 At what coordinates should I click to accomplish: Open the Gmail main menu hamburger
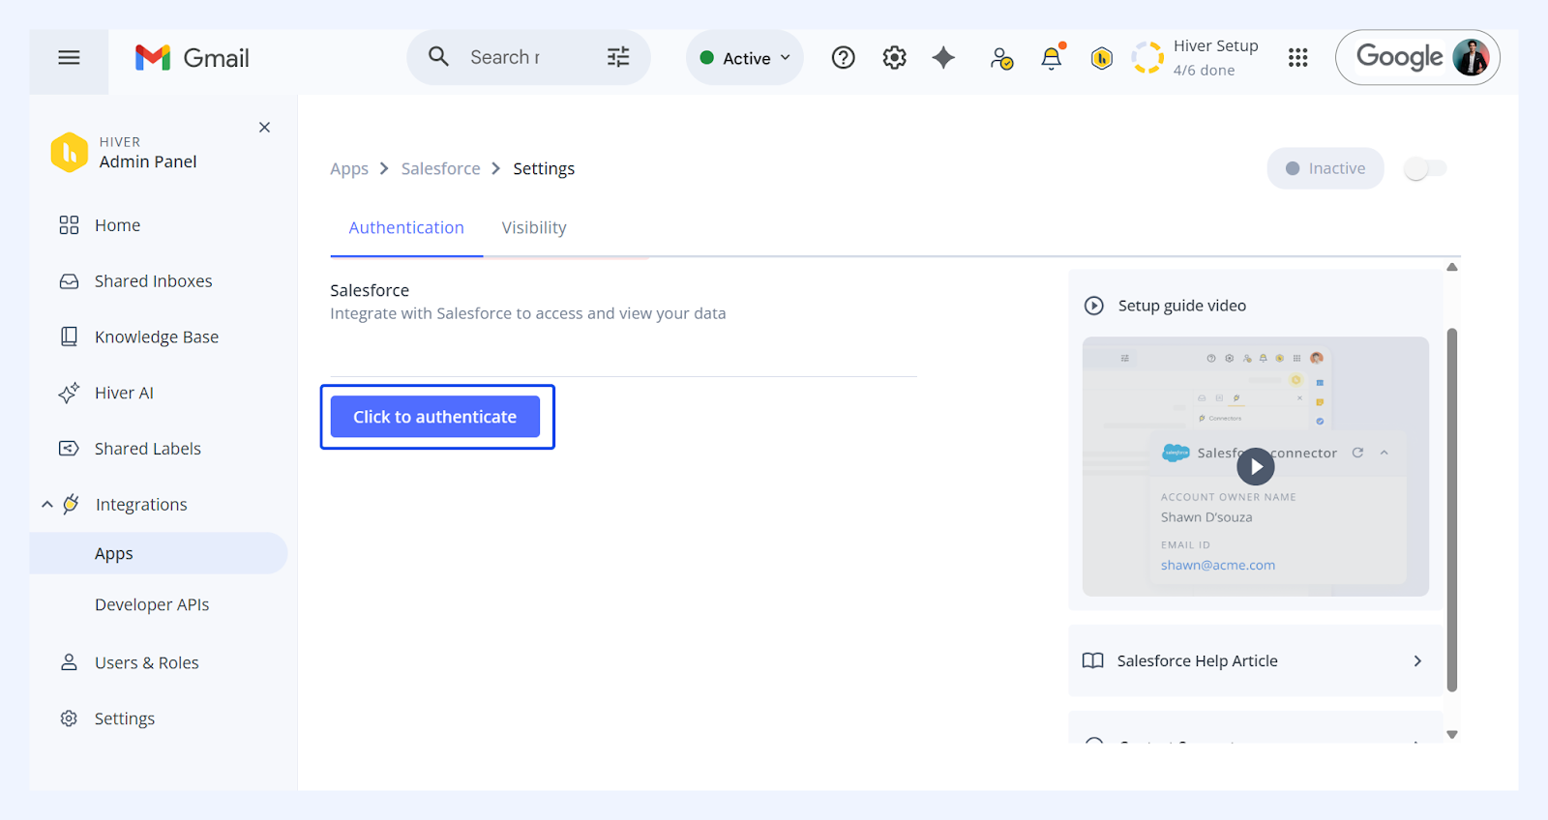tap(69, 58)
